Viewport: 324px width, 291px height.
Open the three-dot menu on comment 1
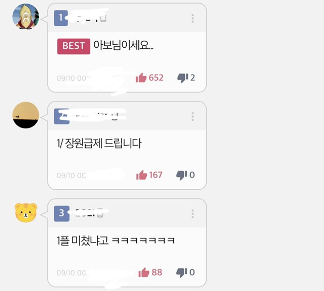(x=193, y=18)
